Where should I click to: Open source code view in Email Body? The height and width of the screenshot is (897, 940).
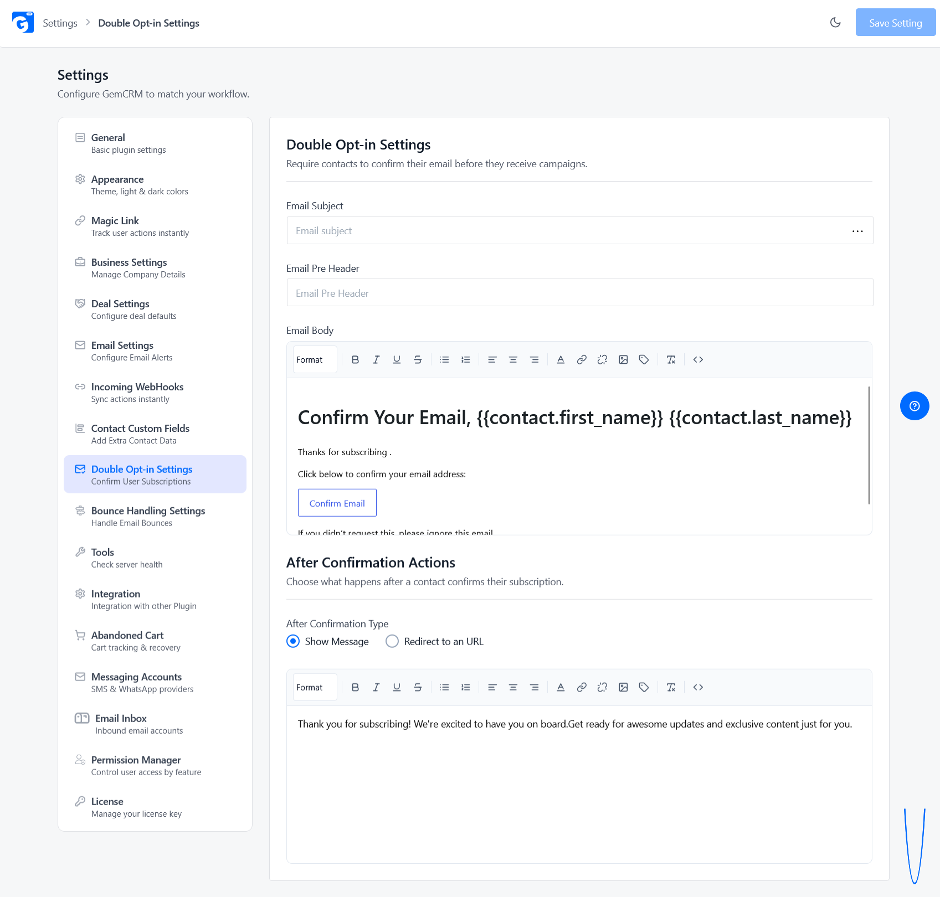[x=698, y=360]
